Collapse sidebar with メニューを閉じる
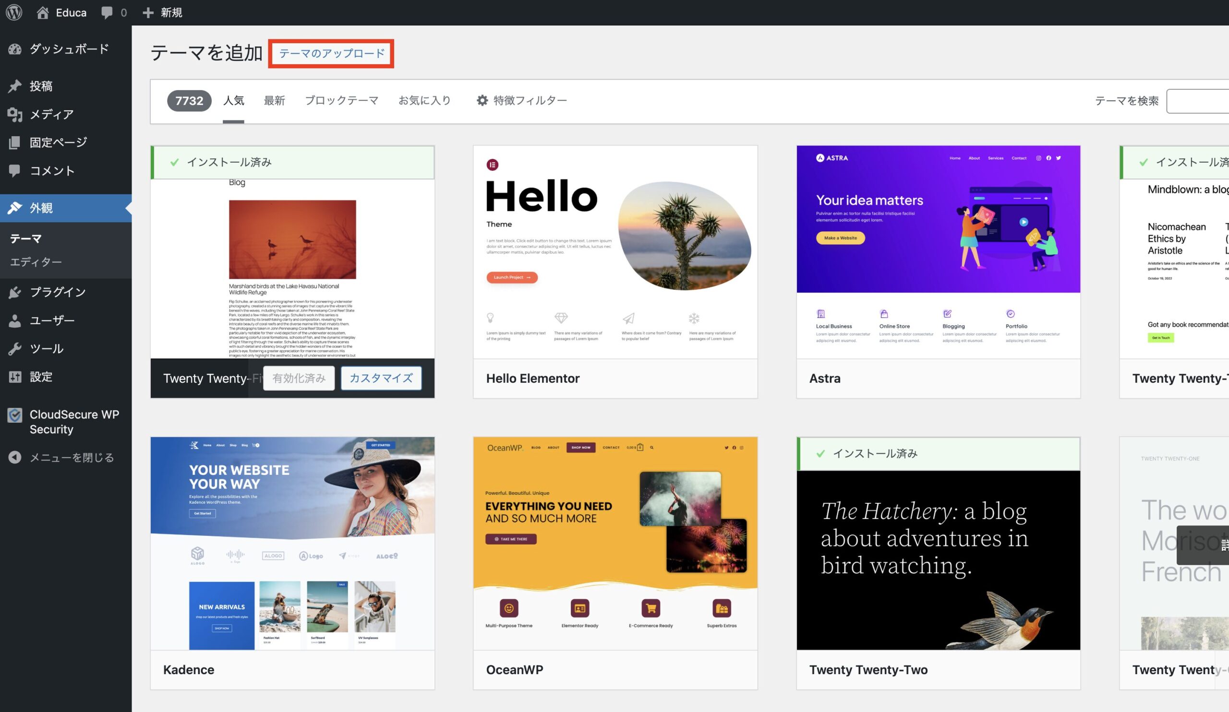 tap(71, 458)
